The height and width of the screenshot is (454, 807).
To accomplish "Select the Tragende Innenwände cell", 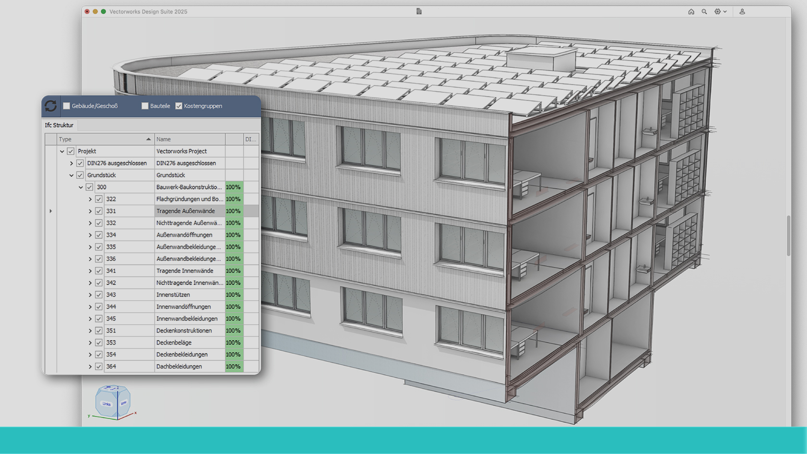I will tap(190, 271).
